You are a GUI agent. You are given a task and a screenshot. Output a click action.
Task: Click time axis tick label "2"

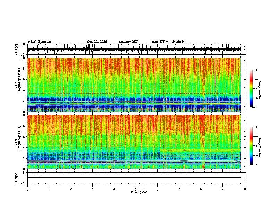[x=71, y=189]
